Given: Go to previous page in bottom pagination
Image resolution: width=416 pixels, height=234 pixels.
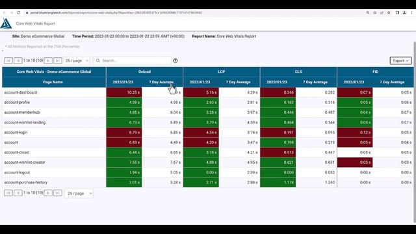Looking at the screenshot, I should pos(18,193).
